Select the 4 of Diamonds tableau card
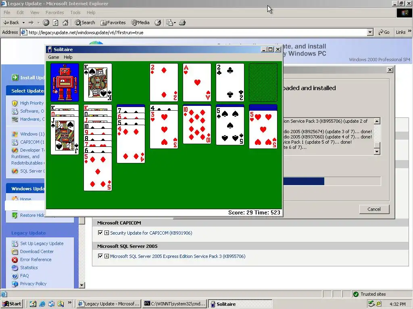Viewport: 413px width, 309px height. 131,144
